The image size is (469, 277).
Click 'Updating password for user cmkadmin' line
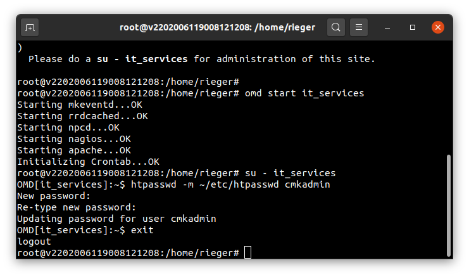116,219
